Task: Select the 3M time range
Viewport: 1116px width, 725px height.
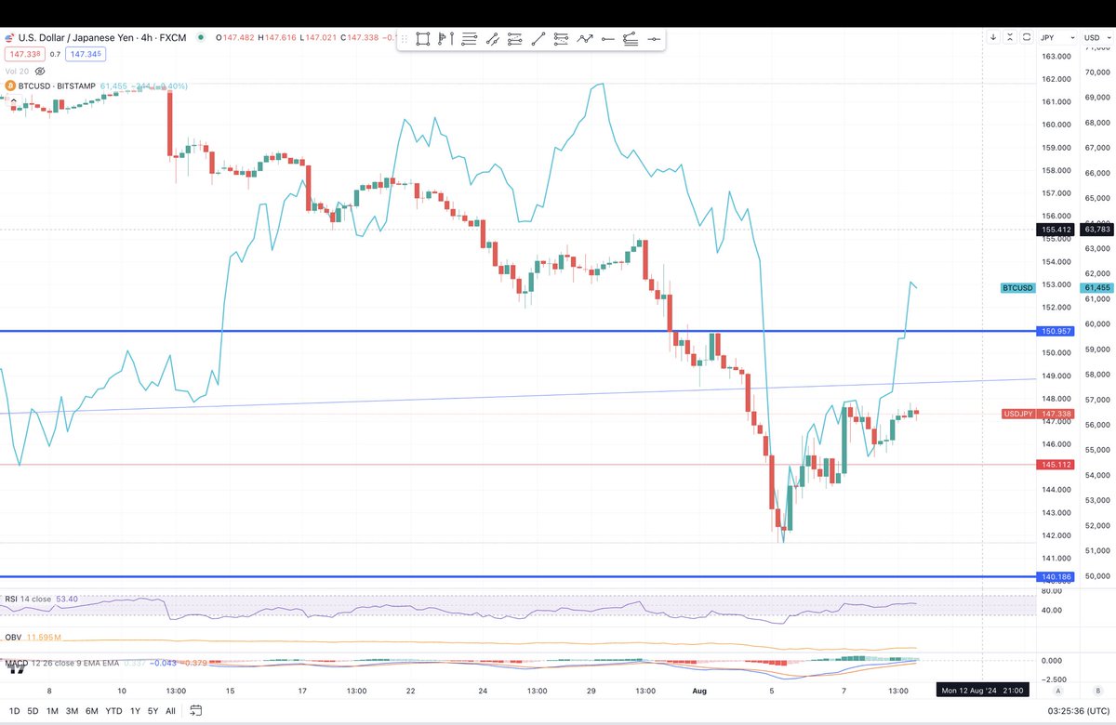Action: pos(73,711)
